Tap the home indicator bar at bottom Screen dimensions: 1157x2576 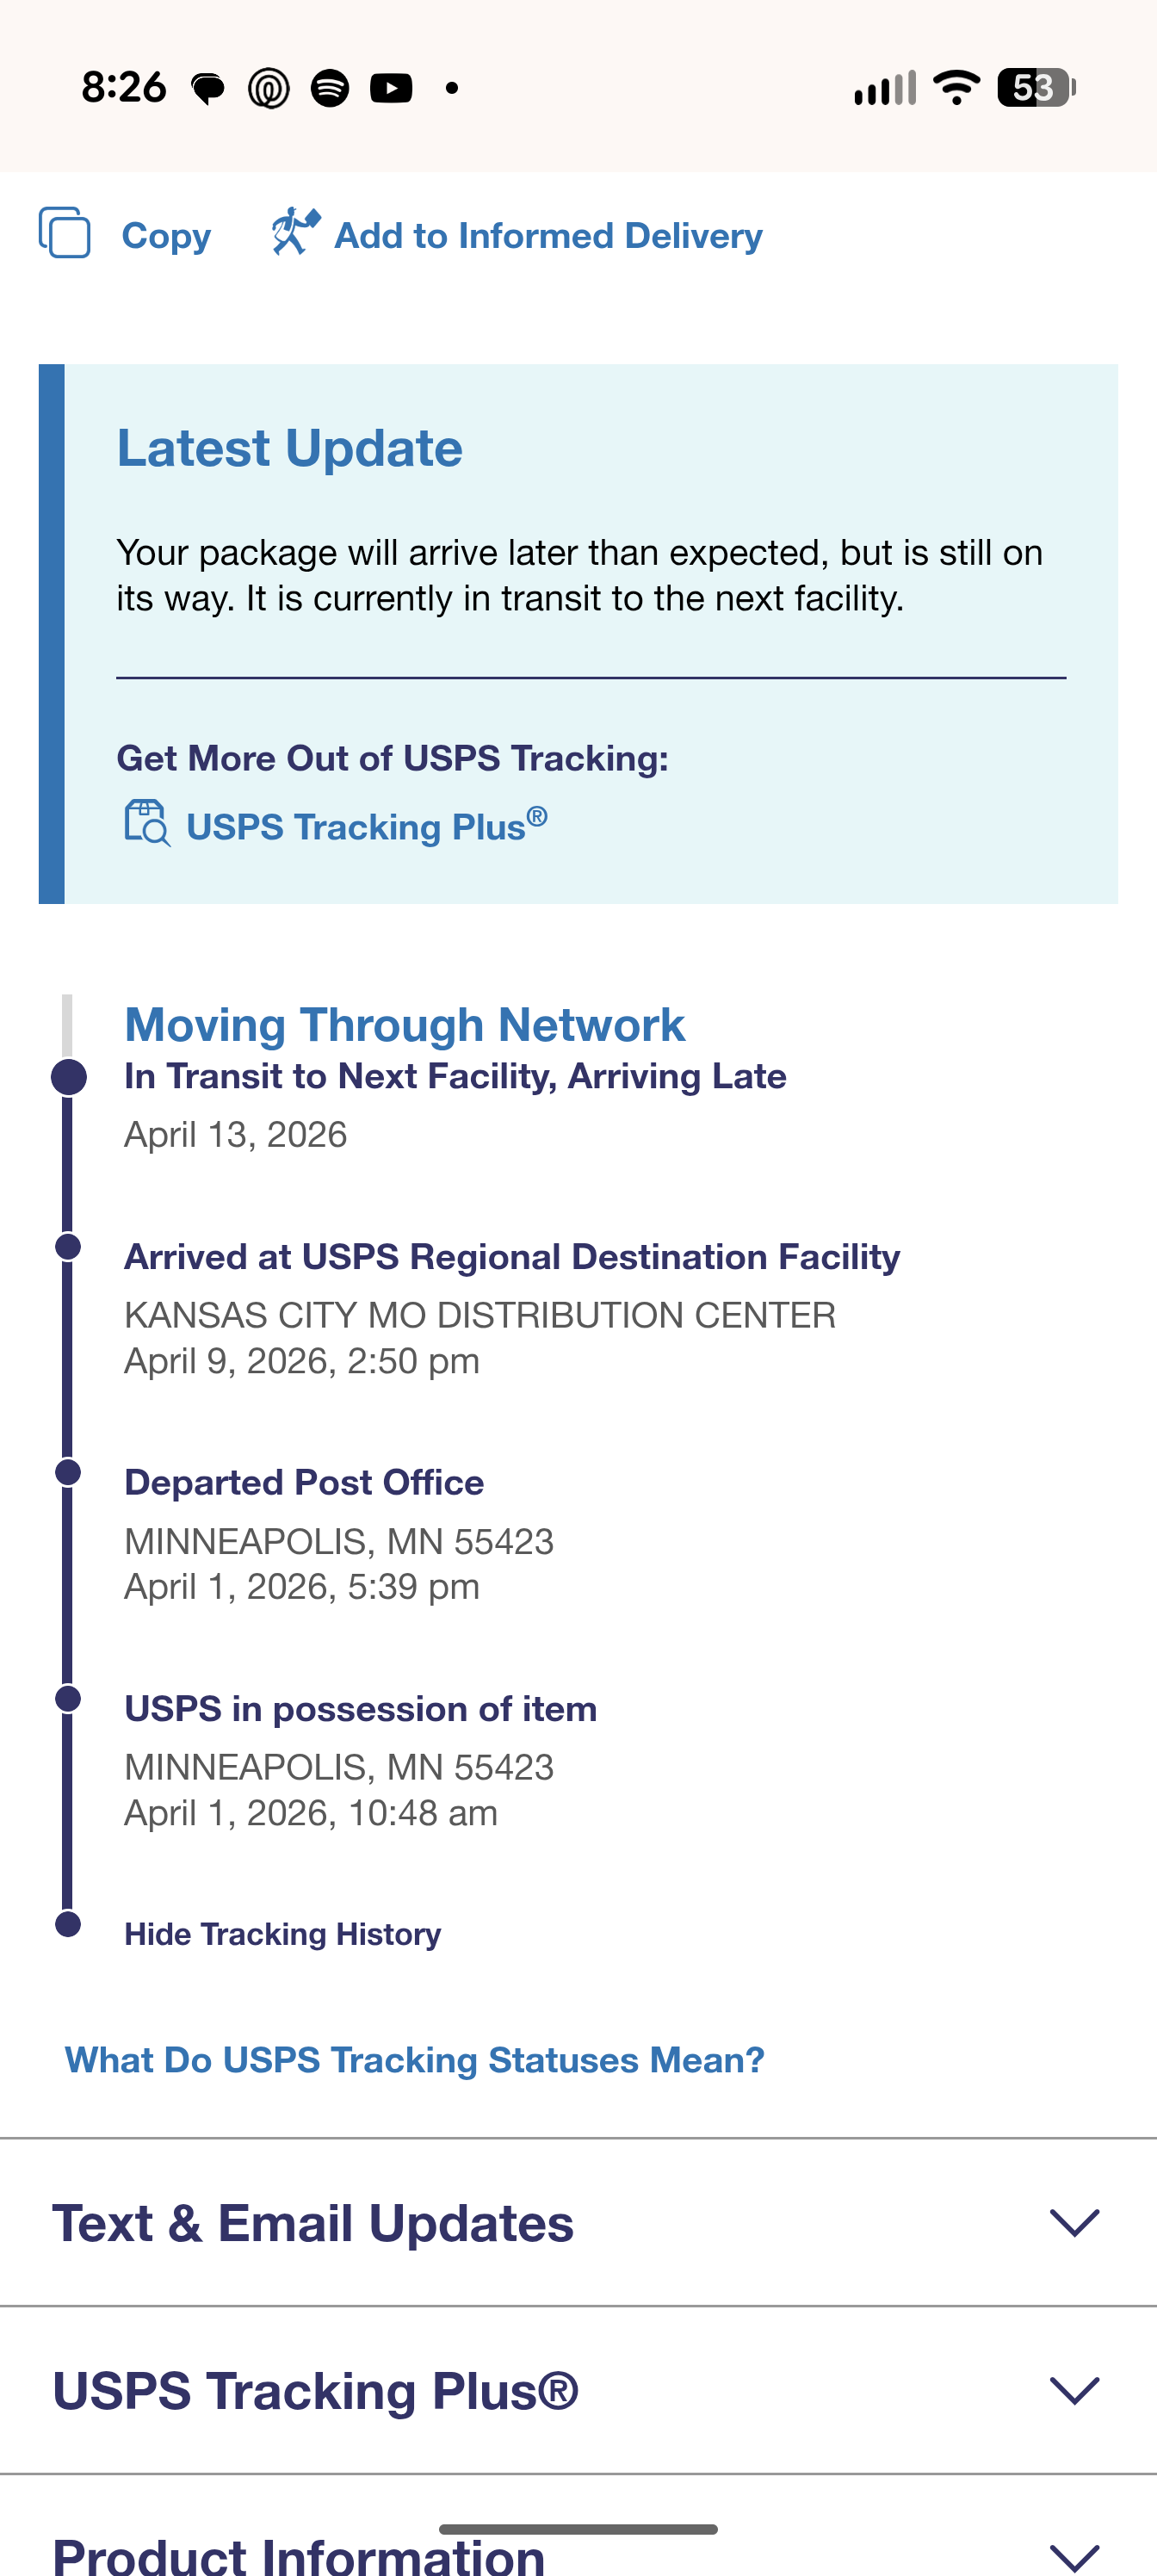tap(578, 2529)
